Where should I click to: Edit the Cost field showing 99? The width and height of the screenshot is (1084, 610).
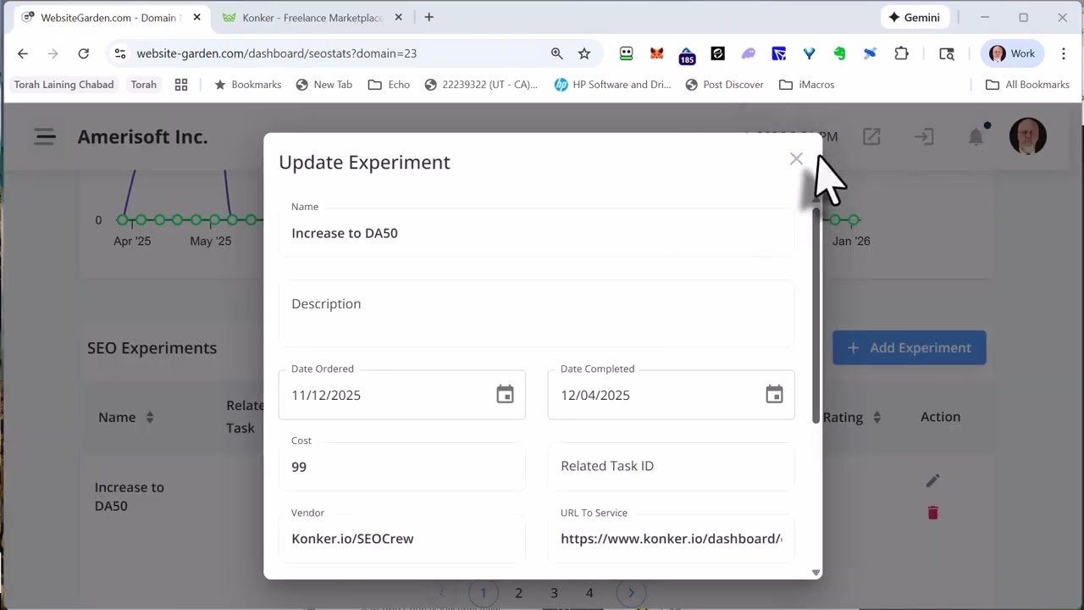[x=401, y=466]
